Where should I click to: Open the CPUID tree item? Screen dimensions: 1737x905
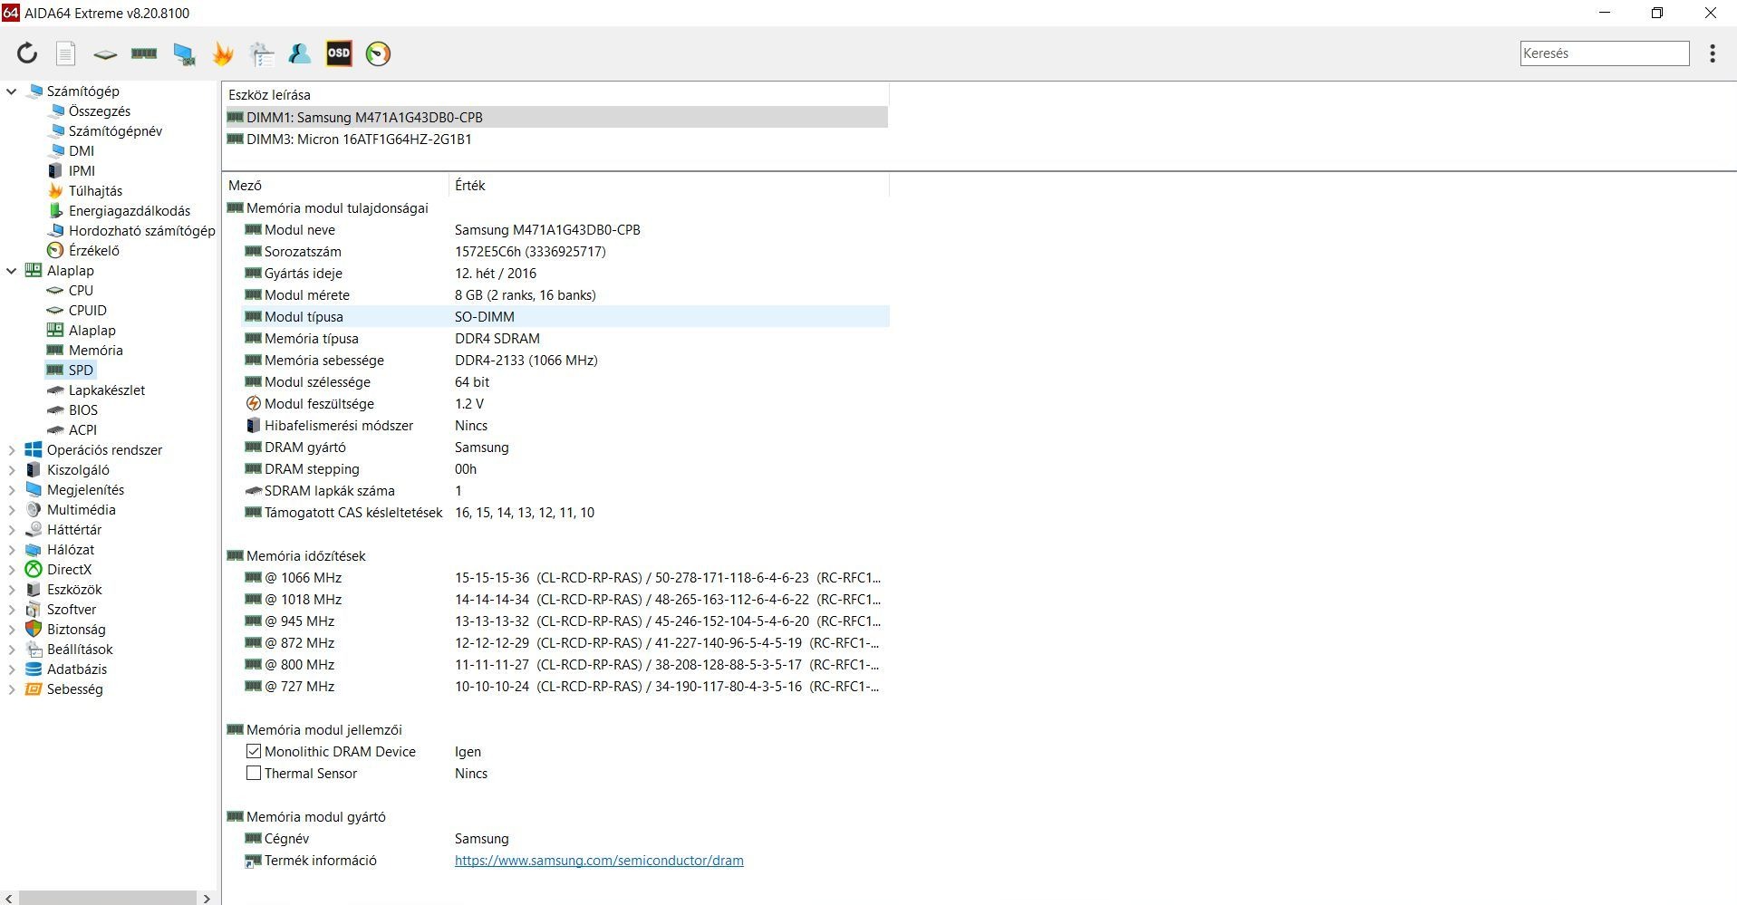click(88, 311)
